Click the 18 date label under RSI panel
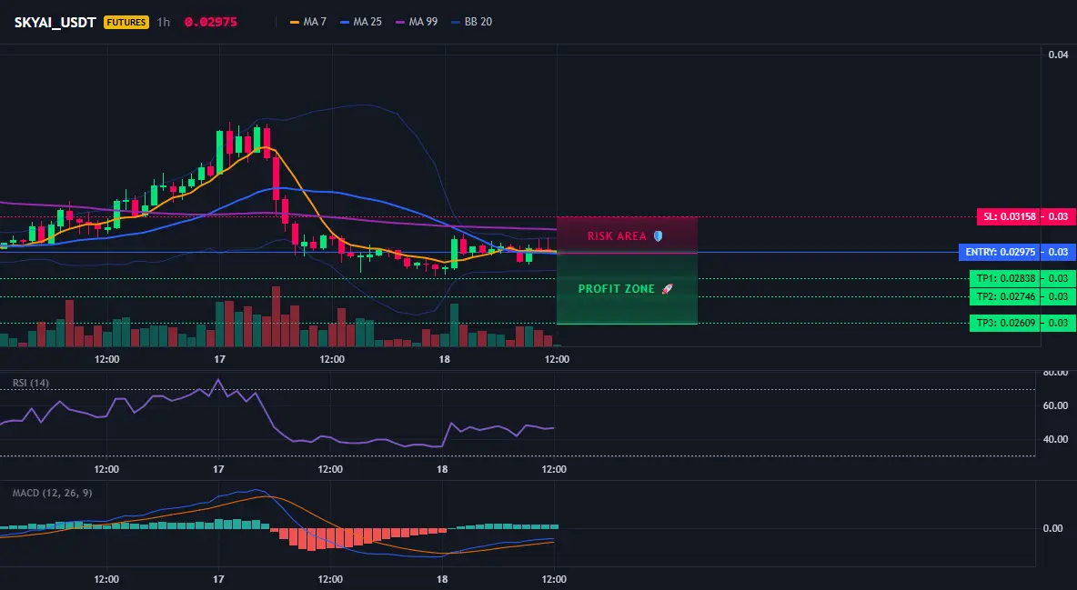 pos(442,469)
